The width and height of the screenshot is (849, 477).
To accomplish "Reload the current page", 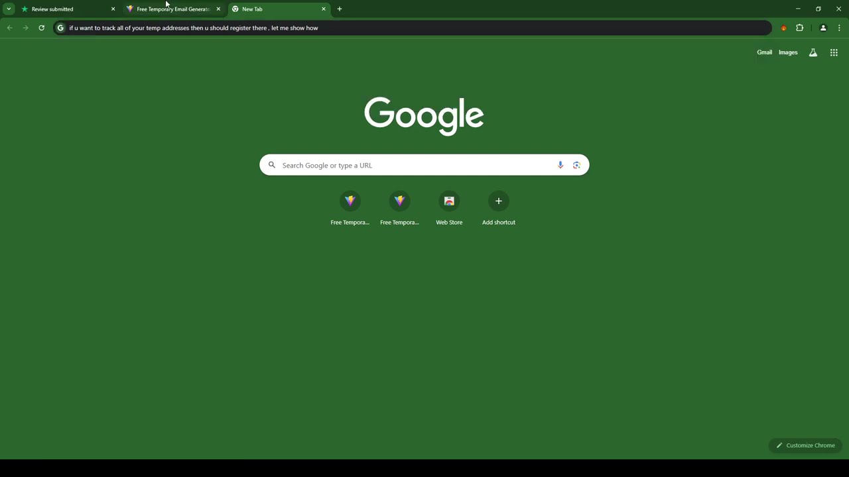I will [x=41, y=28].
